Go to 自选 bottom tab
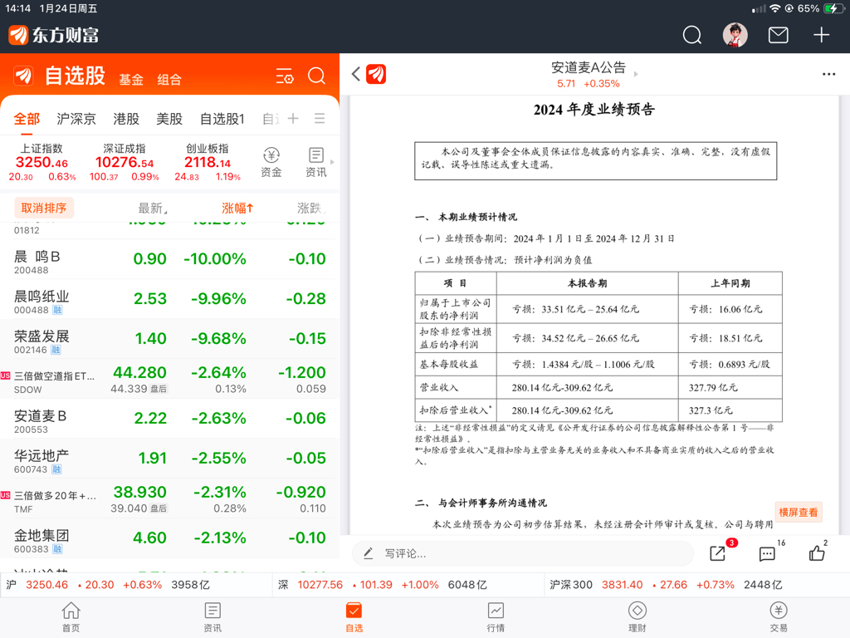 point(354,617)
